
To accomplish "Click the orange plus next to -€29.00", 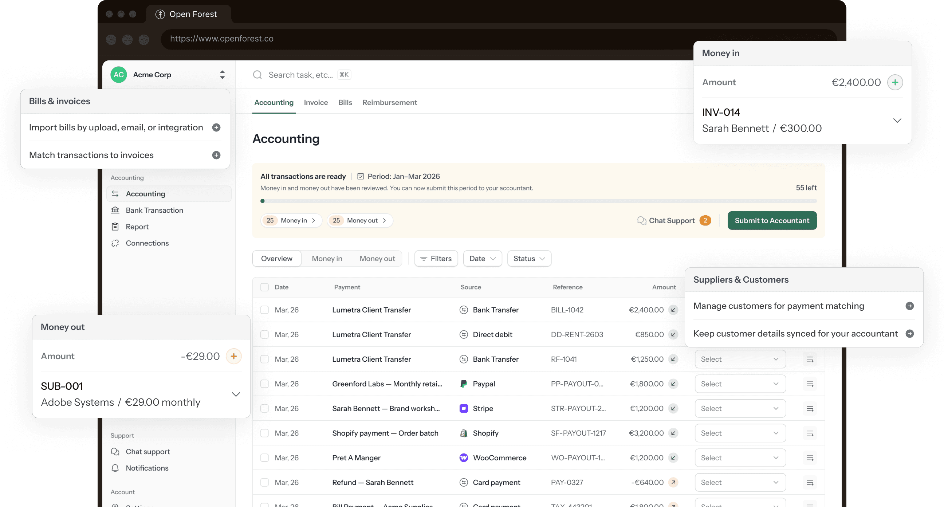I will (x=233, y=356).
